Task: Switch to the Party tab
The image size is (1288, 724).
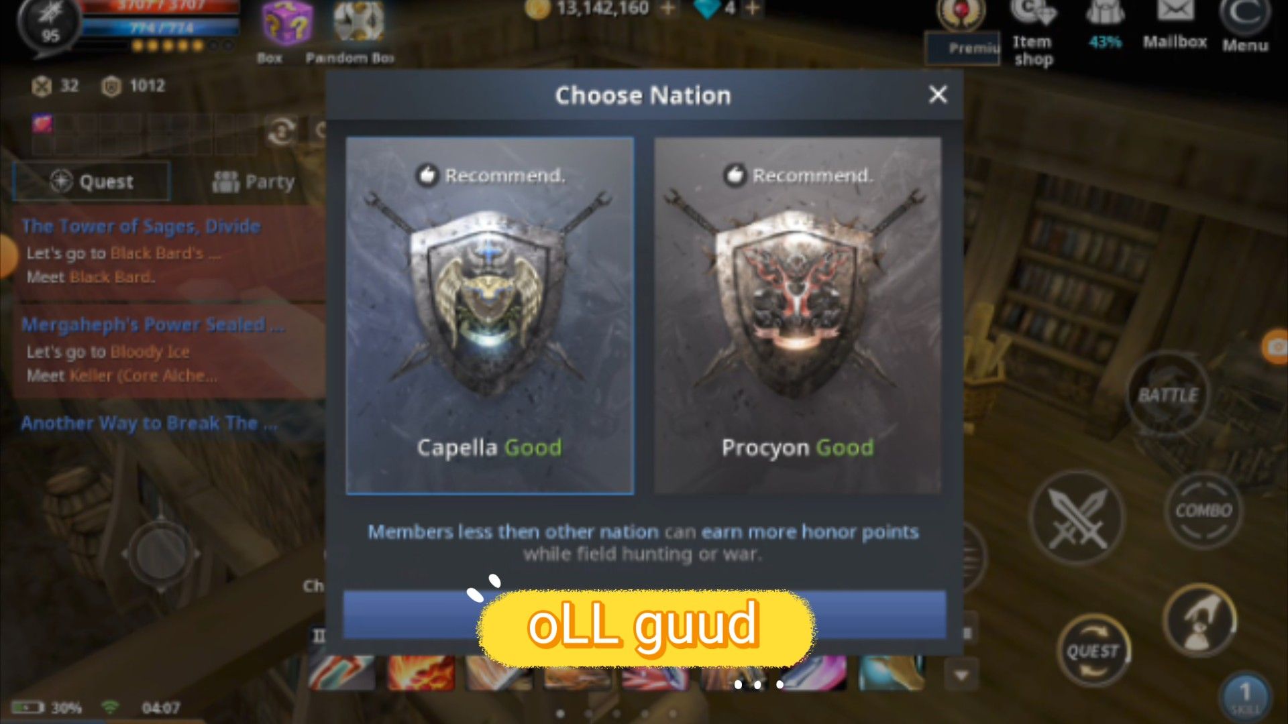Action: pos(253,181)
